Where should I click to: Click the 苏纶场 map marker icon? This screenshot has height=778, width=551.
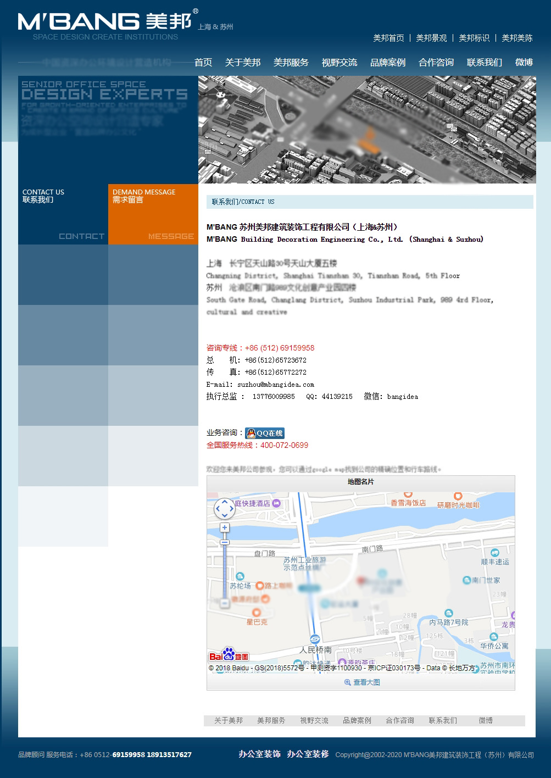pyautogui.click(x=241, y=576)
